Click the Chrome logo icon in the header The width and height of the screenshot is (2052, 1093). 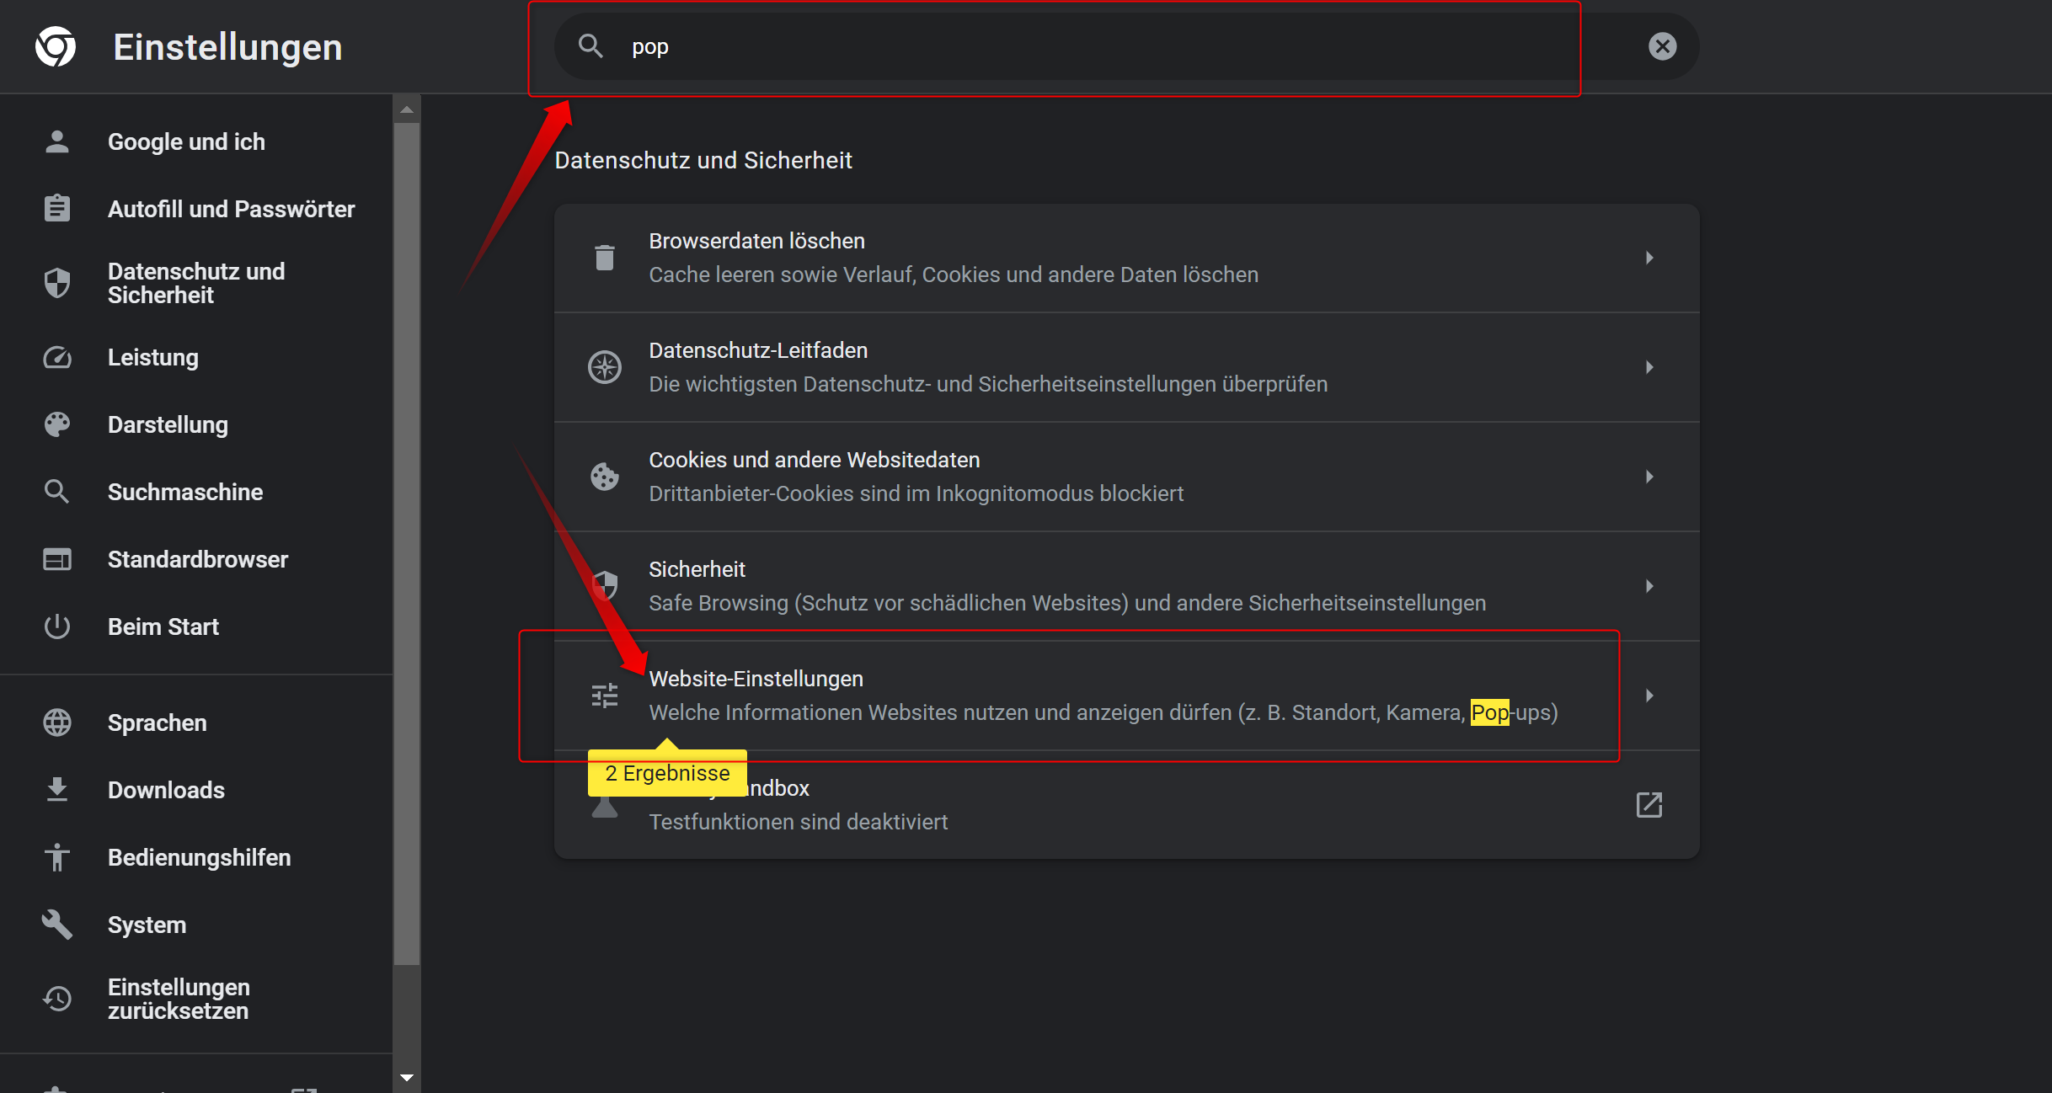point(56,46)
